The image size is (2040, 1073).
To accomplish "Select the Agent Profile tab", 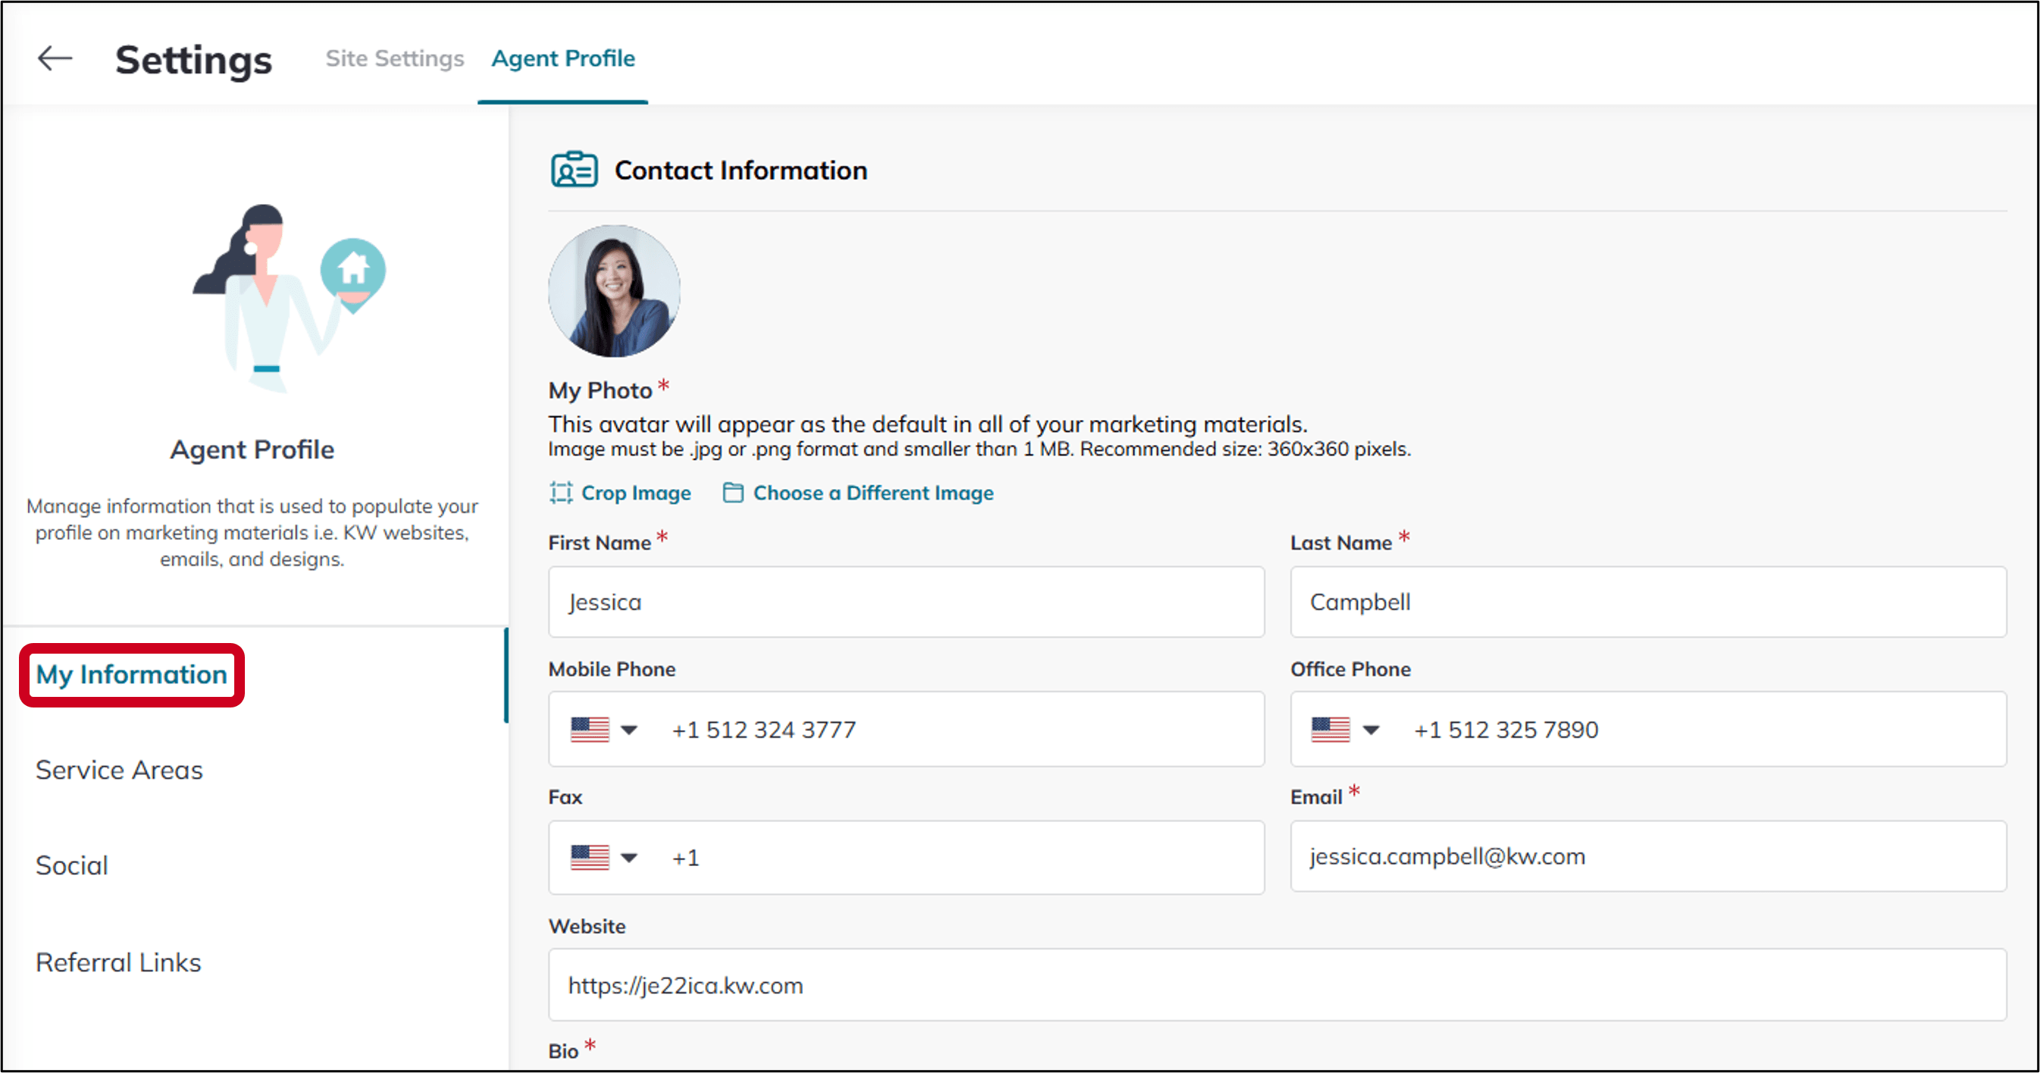I will pyautogui.click(x=563, y=58).
